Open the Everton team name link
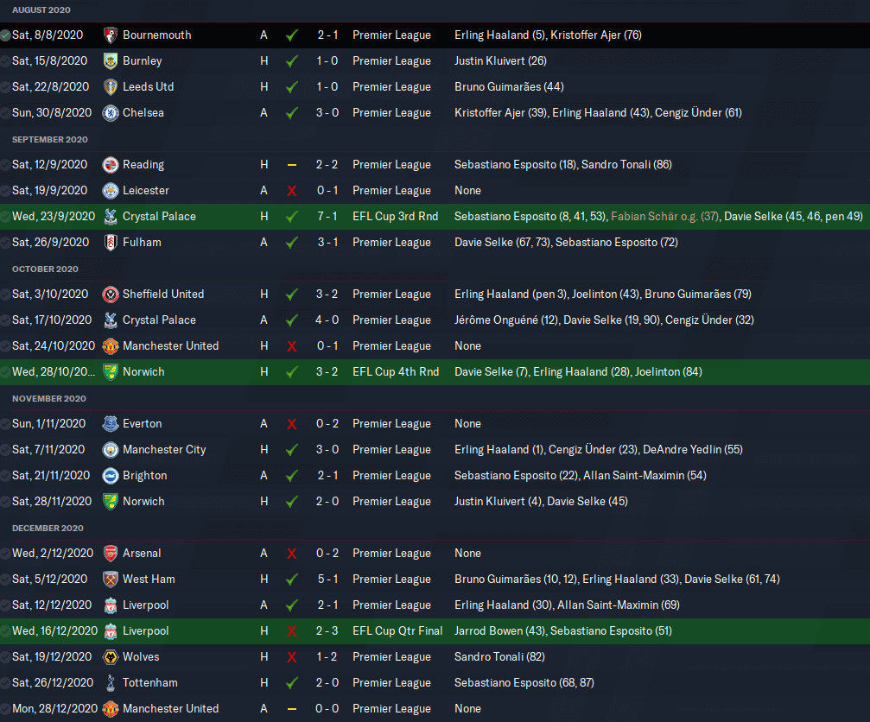Screen dimensions: 870x722 [x=142, y=424]
